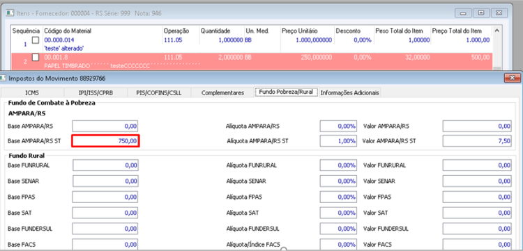523x251 pixels.
Task: Open the PIS/COFINS/CSLL tab
Action: click(160, 92)
